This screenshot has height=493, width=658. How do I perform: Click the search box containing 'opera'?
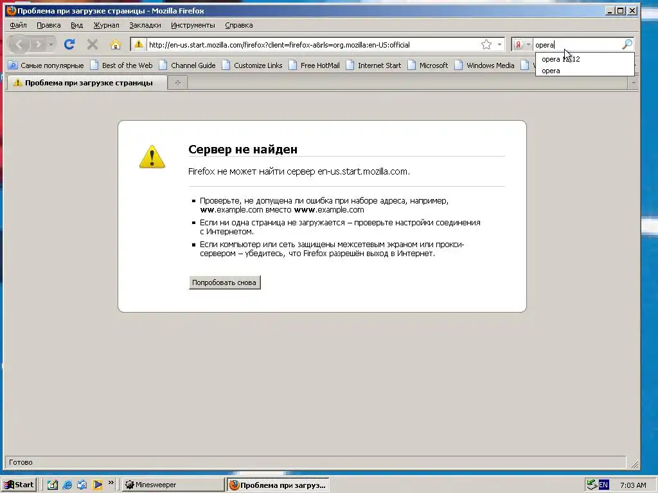[577, 44]
